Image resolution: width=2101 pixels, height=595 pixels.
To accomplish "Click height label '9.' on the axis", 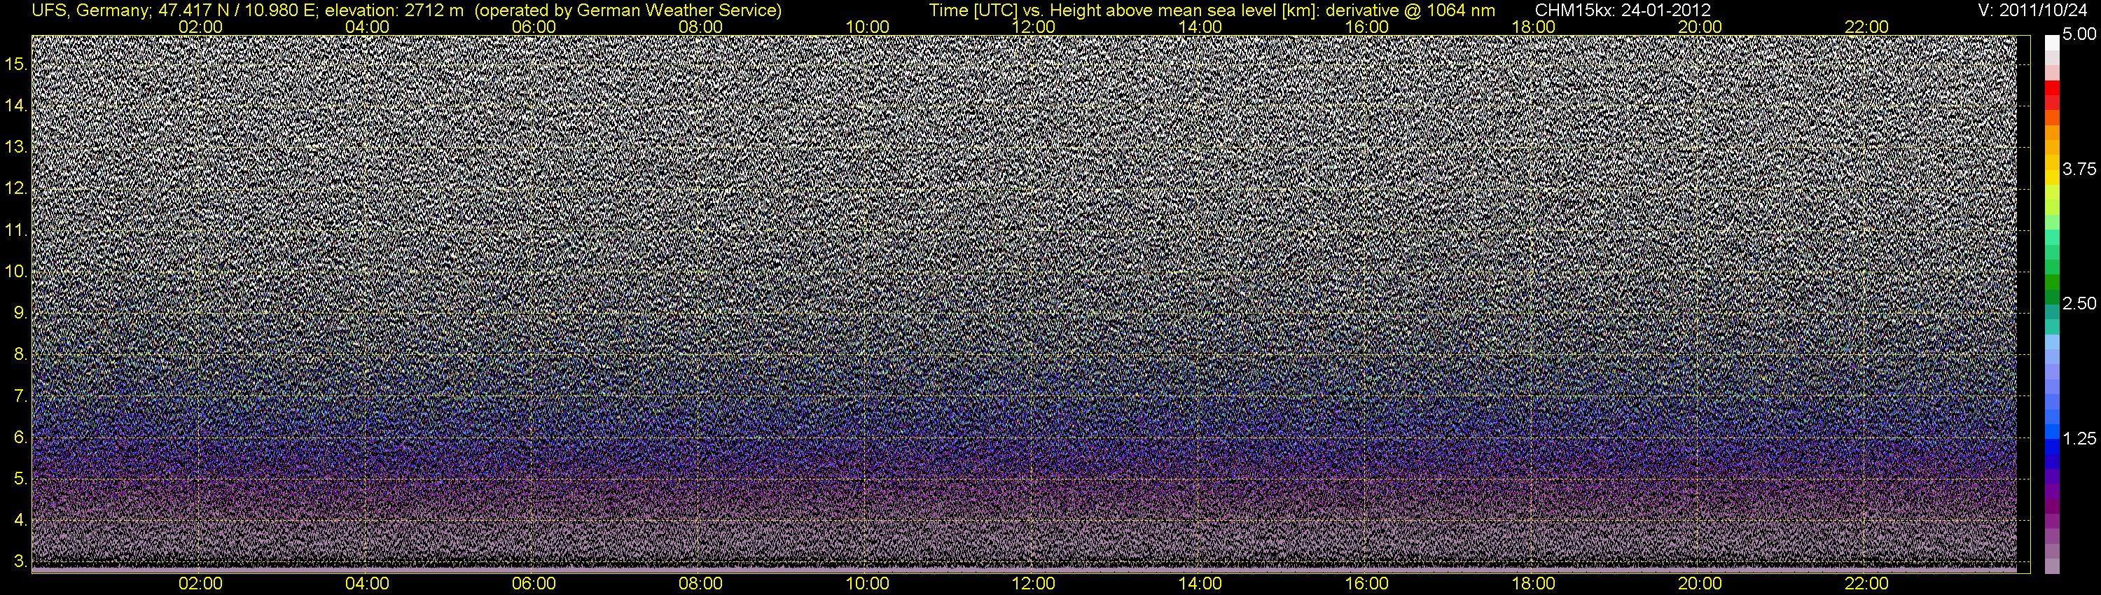I will point(20,314).
